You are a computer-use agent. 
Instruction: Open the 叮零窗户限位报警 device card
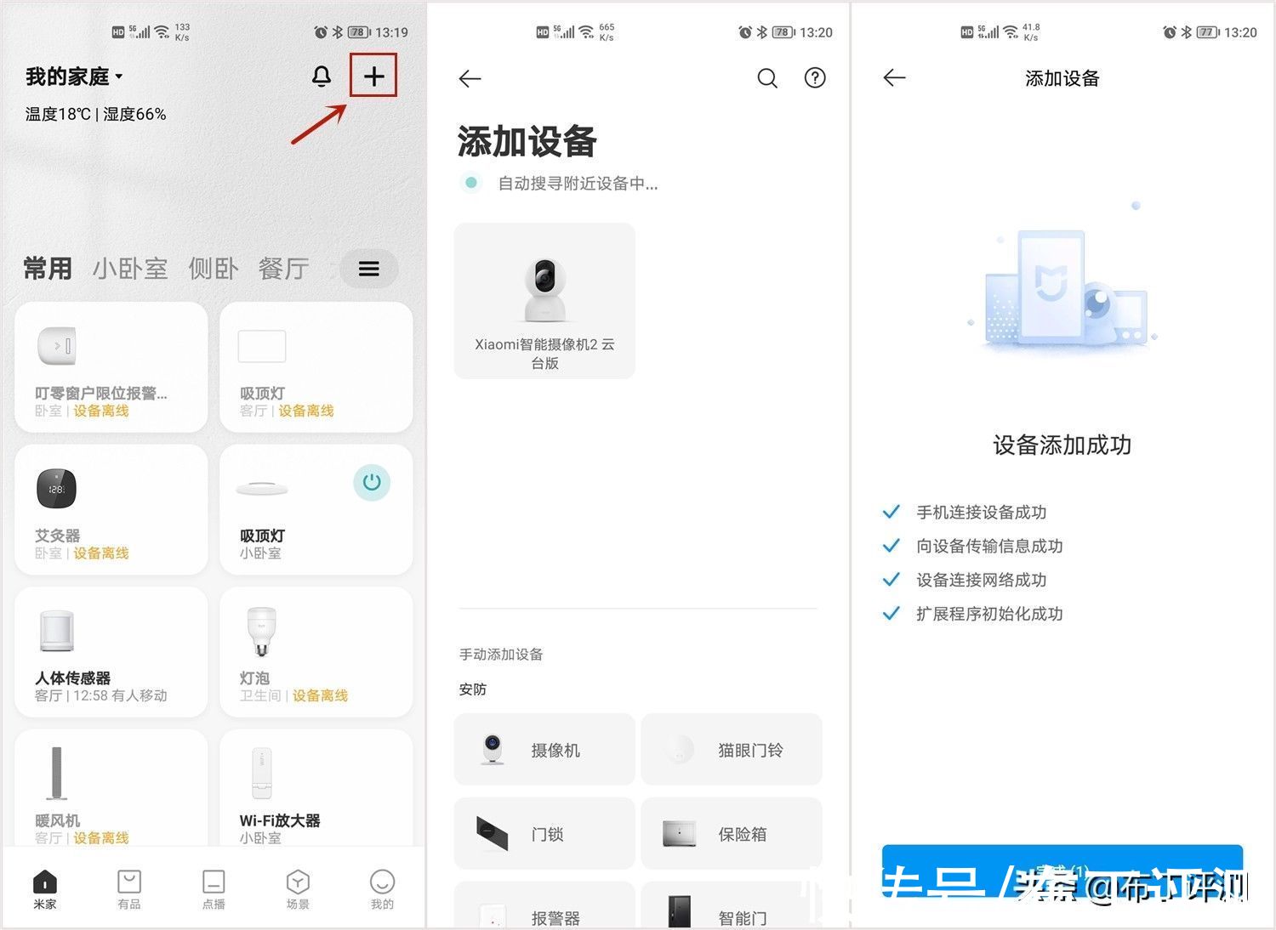click(x=111, y=367)
